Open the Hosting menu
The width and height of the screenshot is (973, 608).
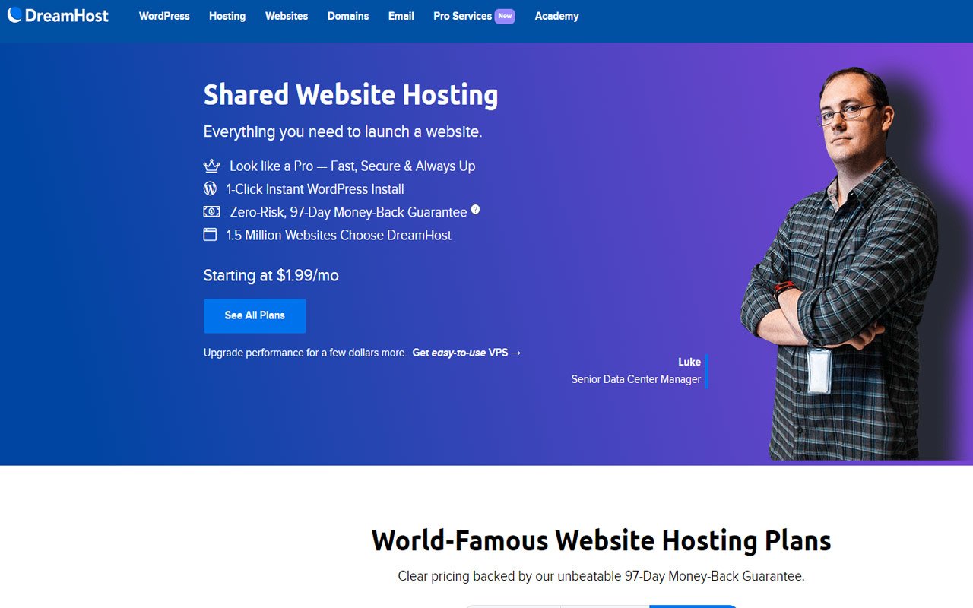click(x=227, y=16)
